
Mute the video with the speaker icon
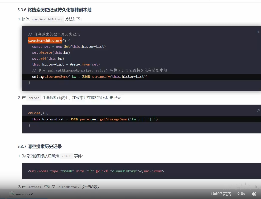click(x=254, y=194)
